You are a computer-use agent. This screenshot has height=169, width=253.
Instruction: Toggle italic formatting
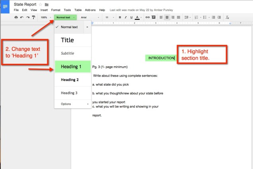(x=125, y=17)
